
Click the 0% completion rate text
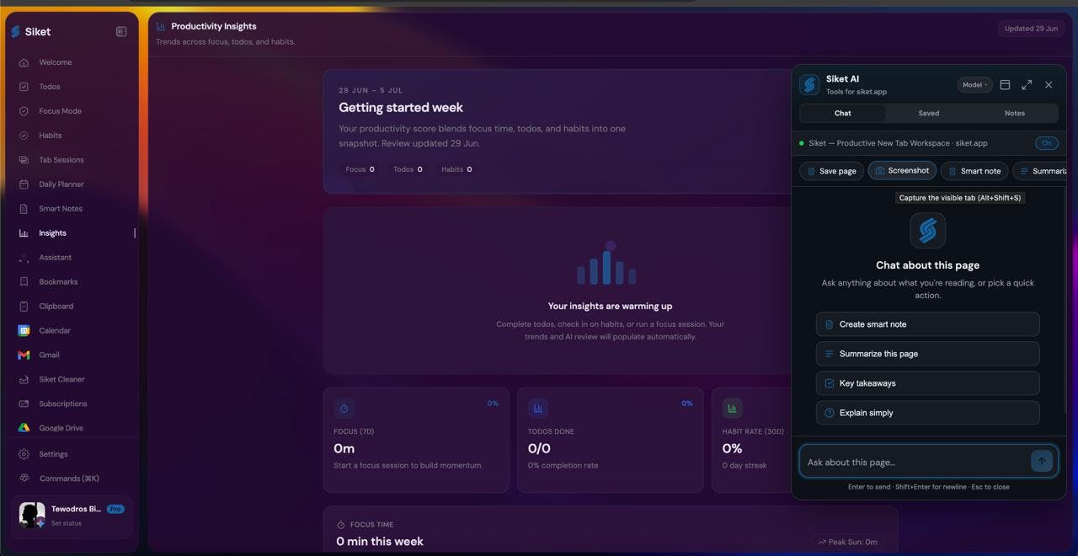pos(563,465)
